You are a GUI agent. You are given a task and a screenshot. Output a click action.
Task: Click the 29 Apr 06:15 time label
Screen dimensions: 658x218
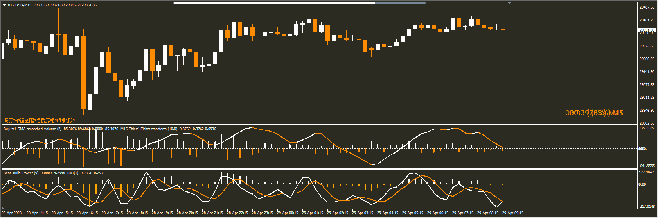[x=438, y=213]
